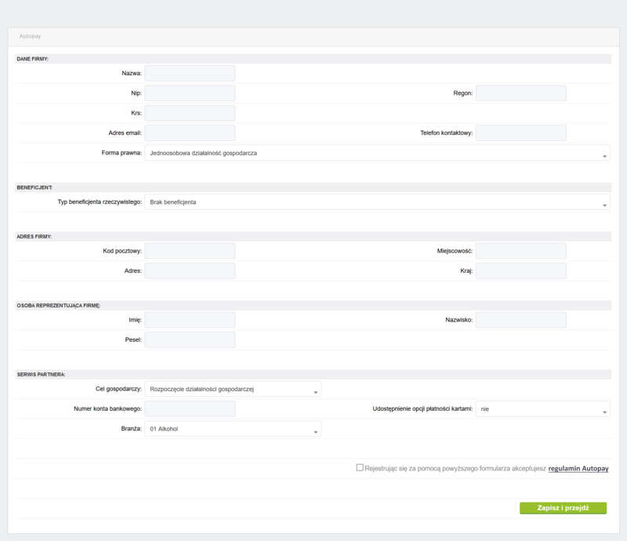Viewport: 627px width, 541px height.
Task: Expand the Typ beneficjenta rzeczywistego dropdown
Action: coord(377,202)
